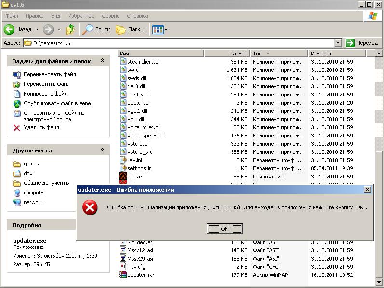384x288 pixels.
Task: Open the Forward history dropdown arrow
Action: tap(59, 29)
